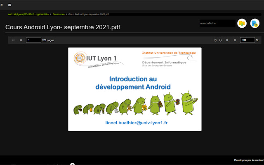Go to the home icon
Viewport: 264px width, 165px height.
[2, 5]
